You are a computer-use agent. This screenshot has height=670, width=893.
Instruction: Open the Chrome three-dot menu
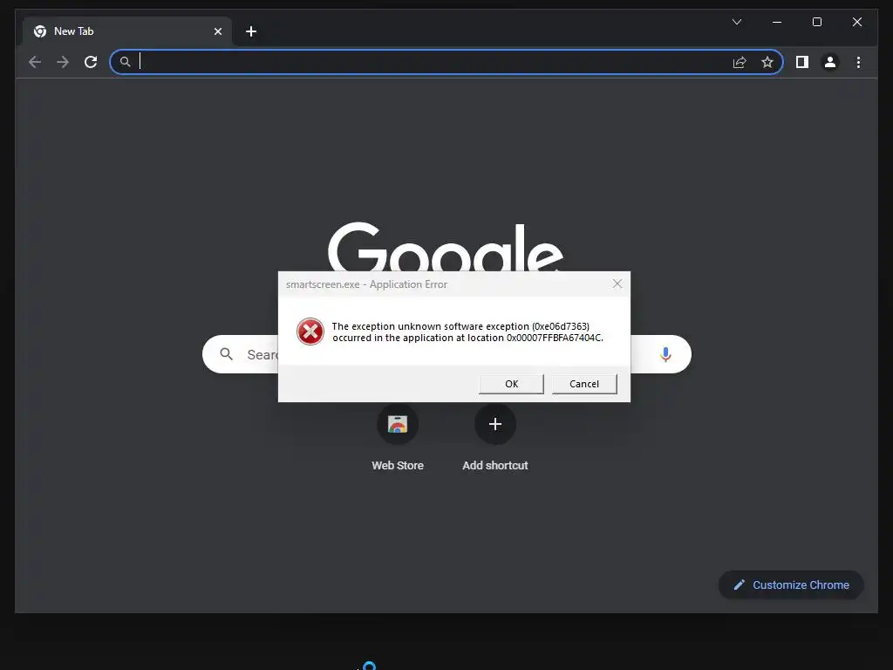click(858, 62)
